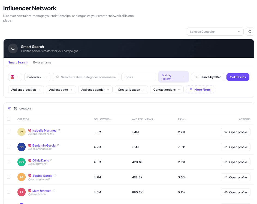Check the box for Liam Johnson
Image resolution: width=257 pixels, height=204 pixels.
click(x=9, y=192)
